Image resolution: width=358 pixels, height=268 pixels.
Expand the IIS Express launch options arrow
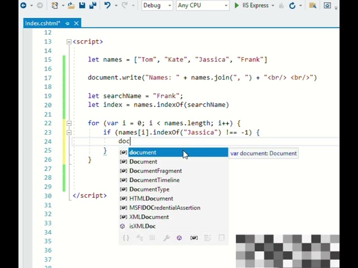(x=273, y=6)
